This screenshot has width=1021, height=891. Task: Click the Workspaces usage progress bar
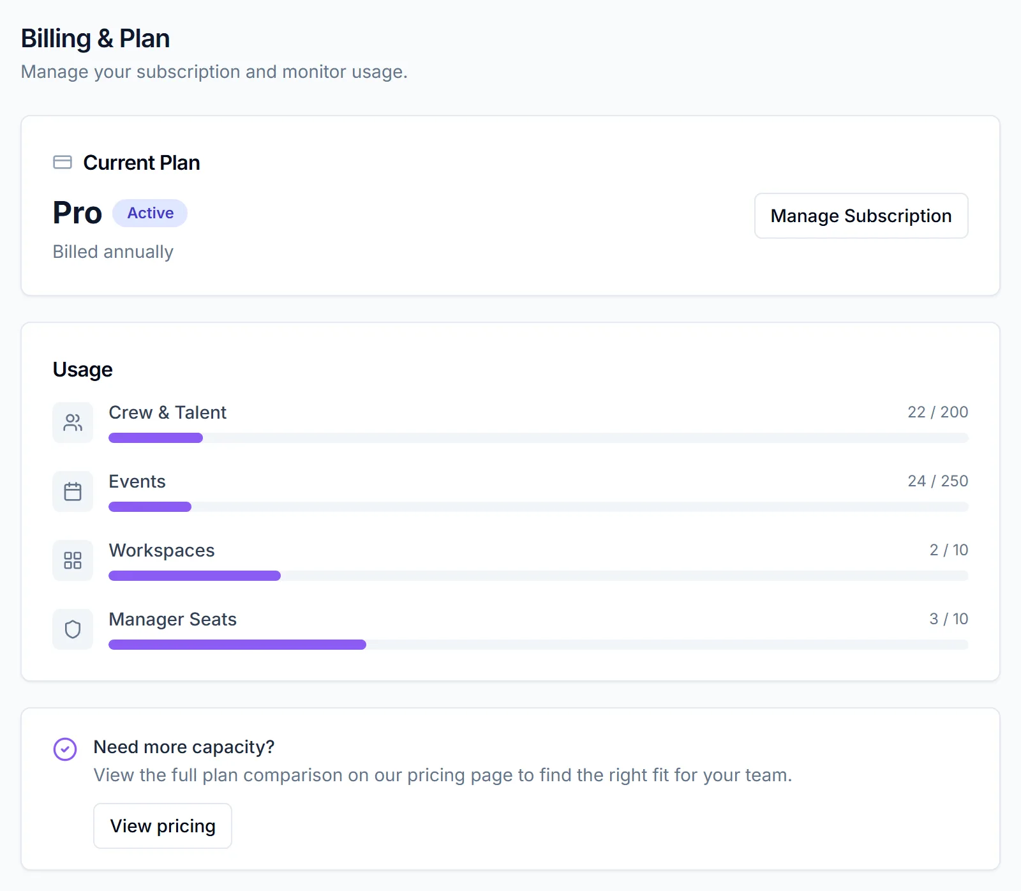click(x=539, y=576)
